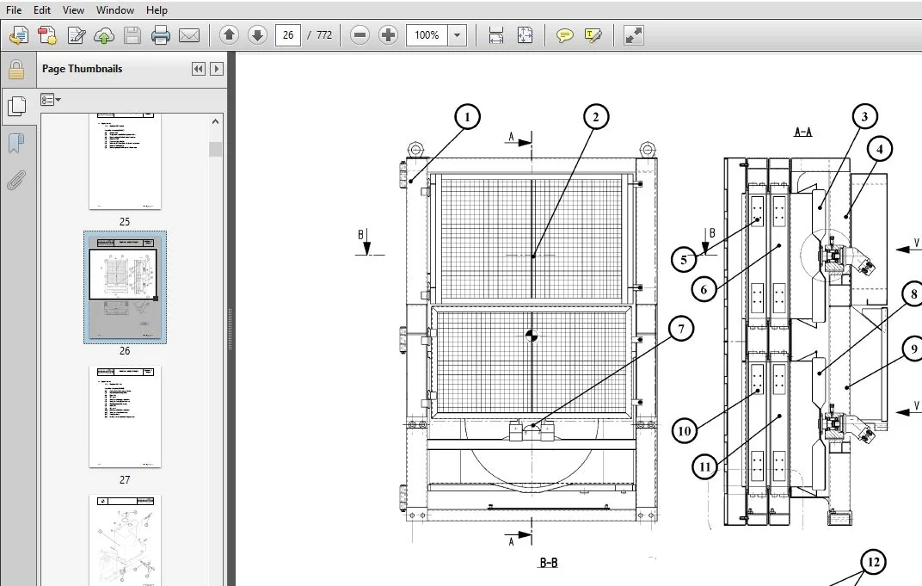Screen dimensions: 922x586
Task: Open the Help menu
Action: pos(157,10)
